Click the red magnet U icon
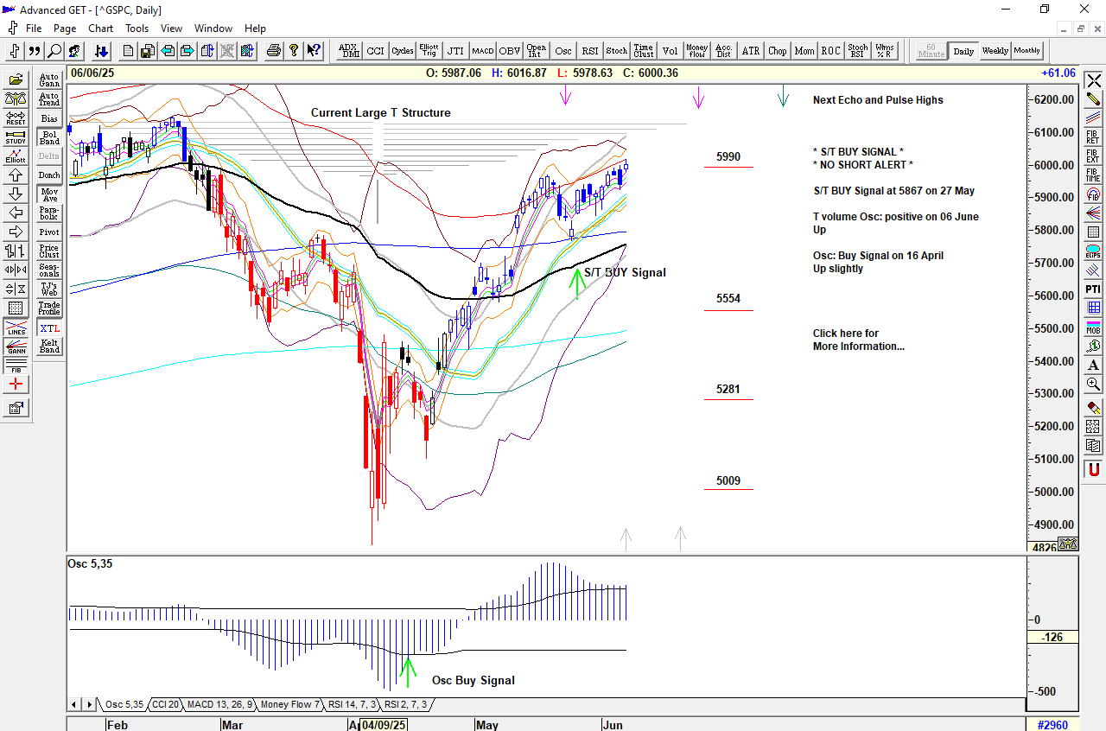 tap(1093, 470)
